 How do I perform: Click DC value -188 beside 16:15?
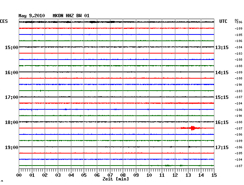tap(238, 122)
